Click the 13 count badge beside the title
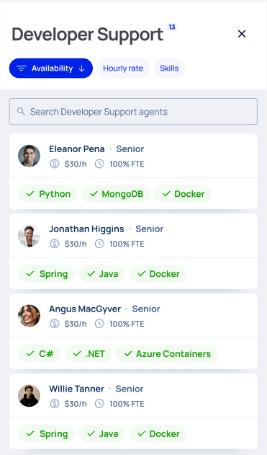267x455 pixels. tap(172, 27)
